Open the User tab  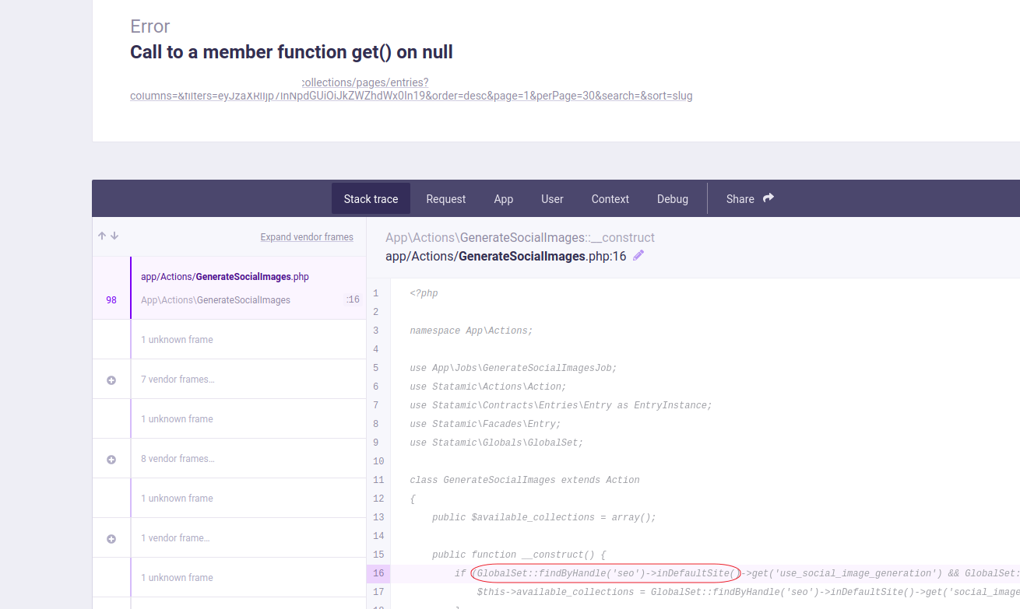[552, 199]
